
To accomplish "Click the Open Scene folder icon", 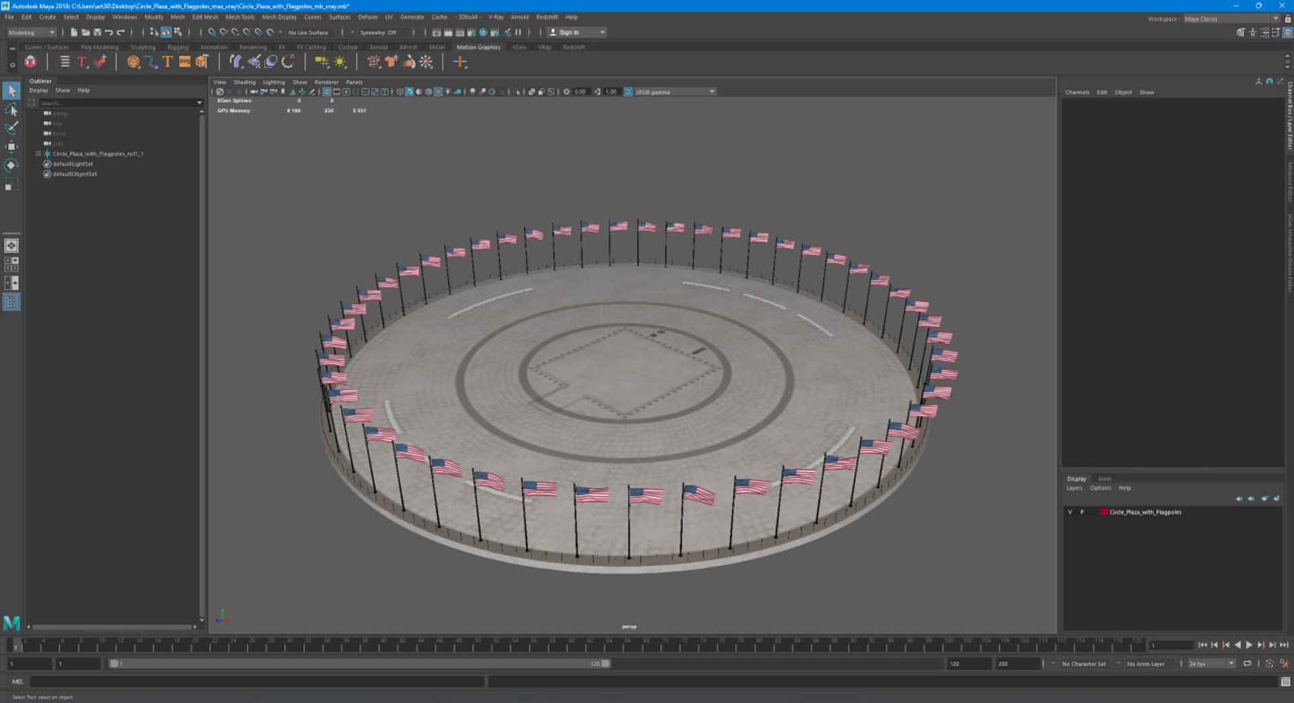I will tap(86, 32).
